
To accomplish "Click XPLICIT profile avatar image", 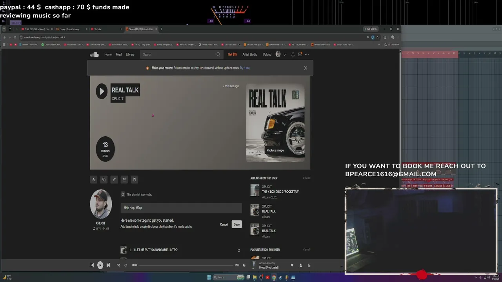I will (x=101, y=204).
